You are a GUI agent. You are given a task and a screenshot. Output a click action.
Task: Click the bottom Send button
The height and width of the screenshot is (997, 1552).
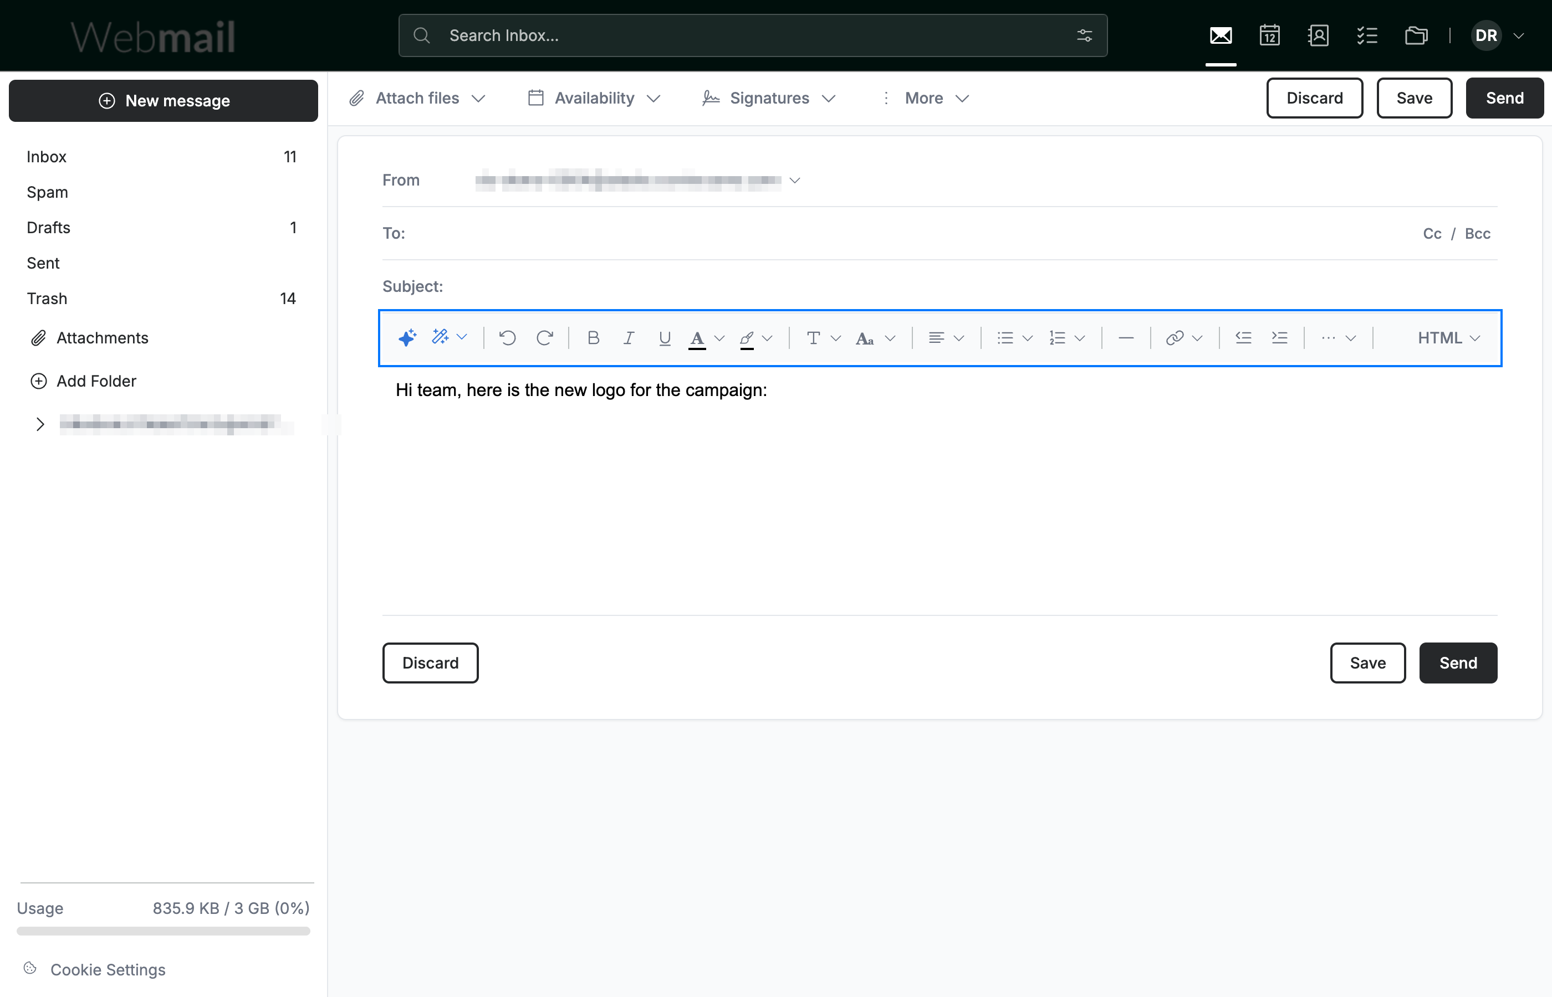(1458, 662)
